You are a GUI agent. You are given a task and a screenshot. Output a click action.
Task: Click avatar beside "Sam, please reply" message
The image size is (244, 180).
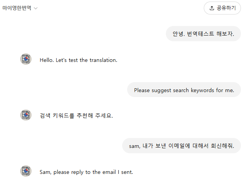(x=26, y=171)
